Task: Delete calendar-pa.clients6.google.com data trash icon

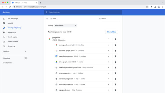Action: (115, 68)
